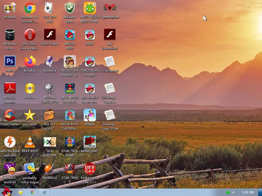The width and height of the screenshot is (262, 196).
Task: Launch 'chrome but normal c...' Chrome icon
Action: [30, 8]
